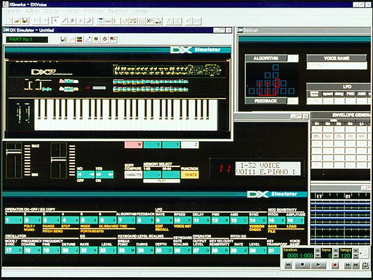Screen dimensions: 373x280
Task: Click the ALGORITHM button 7
Action: tap(126, 220)
